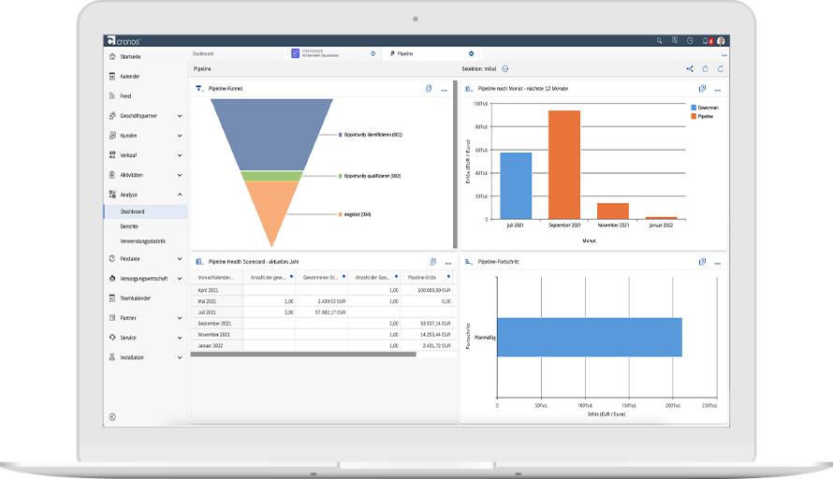Collapse the Analyse section
The height and width of the screenshot is (479, 833).
(179, 195)
